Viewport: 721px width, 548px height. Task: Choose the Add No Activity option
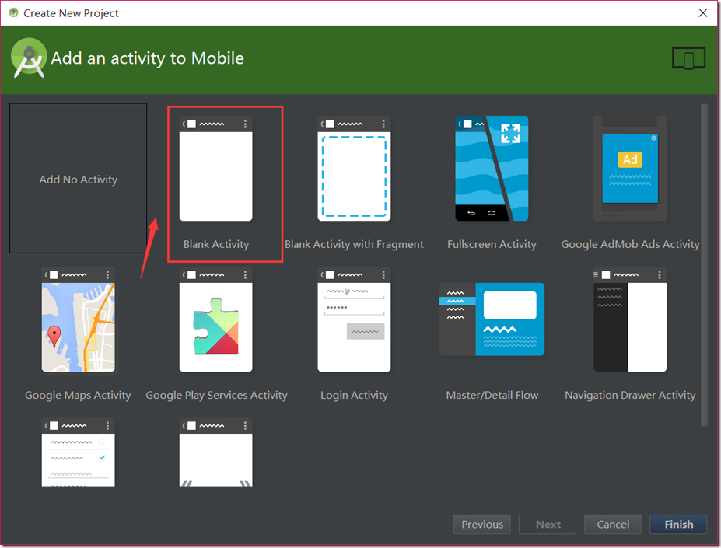tap(78, 179)
